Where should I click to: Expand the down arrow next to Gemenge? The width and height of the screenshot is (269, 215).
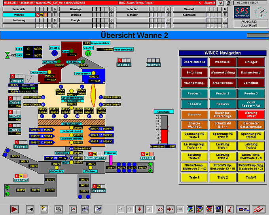[112, 9]
